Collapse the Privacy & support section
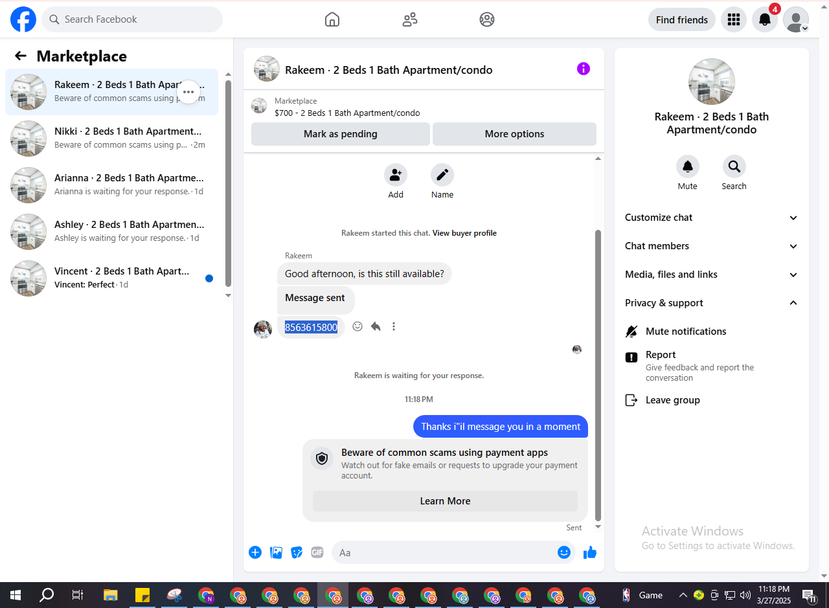The height and width of the screenshot is (608, 829). [712, 303]
